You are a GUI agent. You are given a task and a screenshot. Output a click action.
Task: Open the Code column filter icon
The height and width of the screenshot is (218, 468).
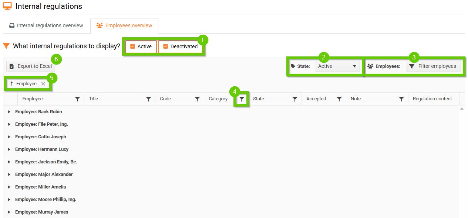(197, 99)
